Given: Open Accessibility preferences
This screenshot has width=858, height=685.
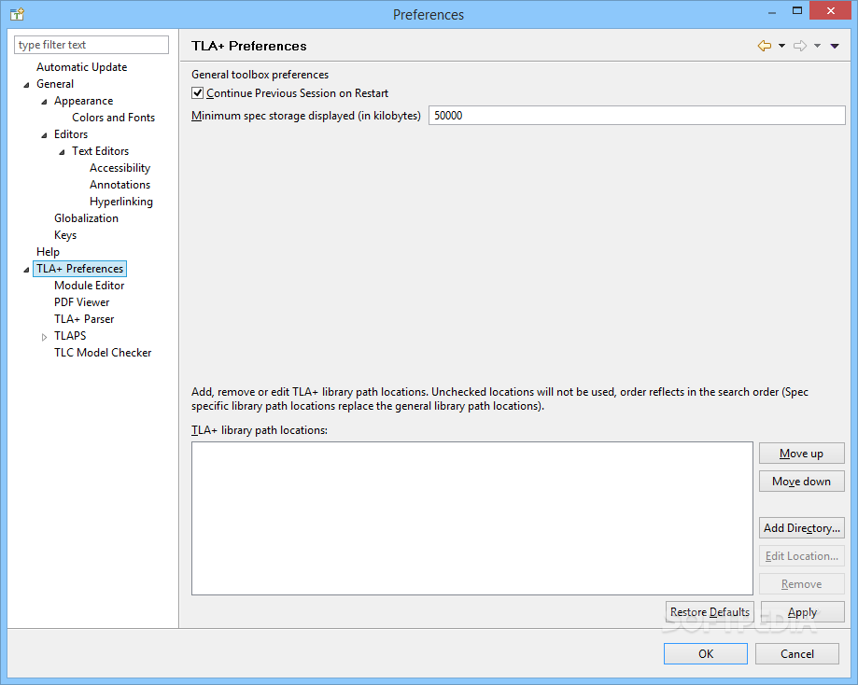Looking at the screenshot, I should (x=120, y=168).
